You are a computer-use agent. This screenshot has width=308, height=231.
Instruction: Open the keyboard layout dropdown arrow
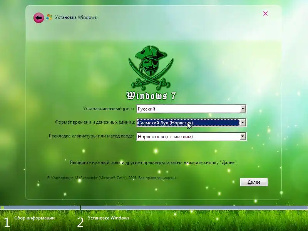pyautogui.click(x=243, y=136)
